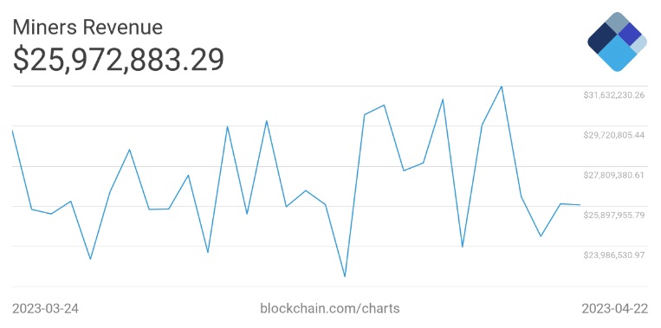The width and height of the screenshot is (661, 328).
Task: Open the blockchain.com/charts link
Action: click(330, 308)
